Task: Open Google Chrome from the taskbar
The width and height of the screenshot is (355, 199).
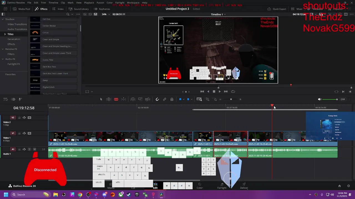Action: 80,195
